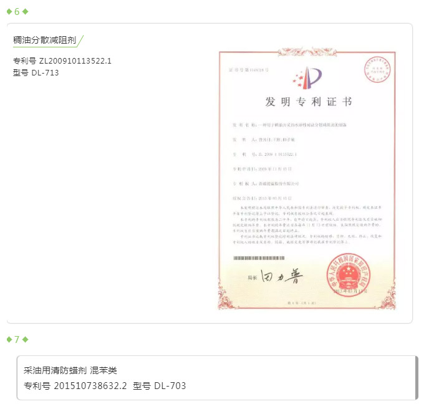The height and width of the screenshot is (409, 429).
Task: Click the scrollbar of section 7 box
Action: pyautogui.click(x=417, y=378)
